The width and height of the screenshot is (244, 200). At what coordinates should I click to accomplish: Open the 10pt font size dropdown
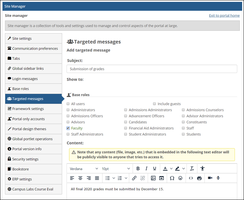(x=116, y=169)
